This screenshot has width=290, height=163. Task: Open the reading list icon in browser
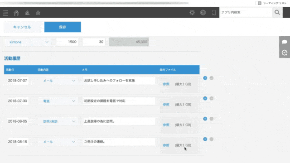[260, 3]
